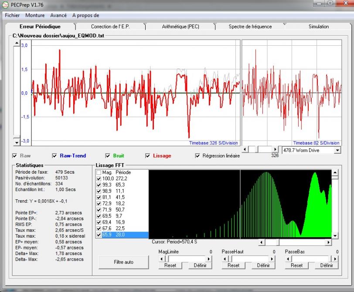The width and height of the screenshot is (354, 292).
Task: Click FFT list scroll down arrow
Action: click(335, 235)
